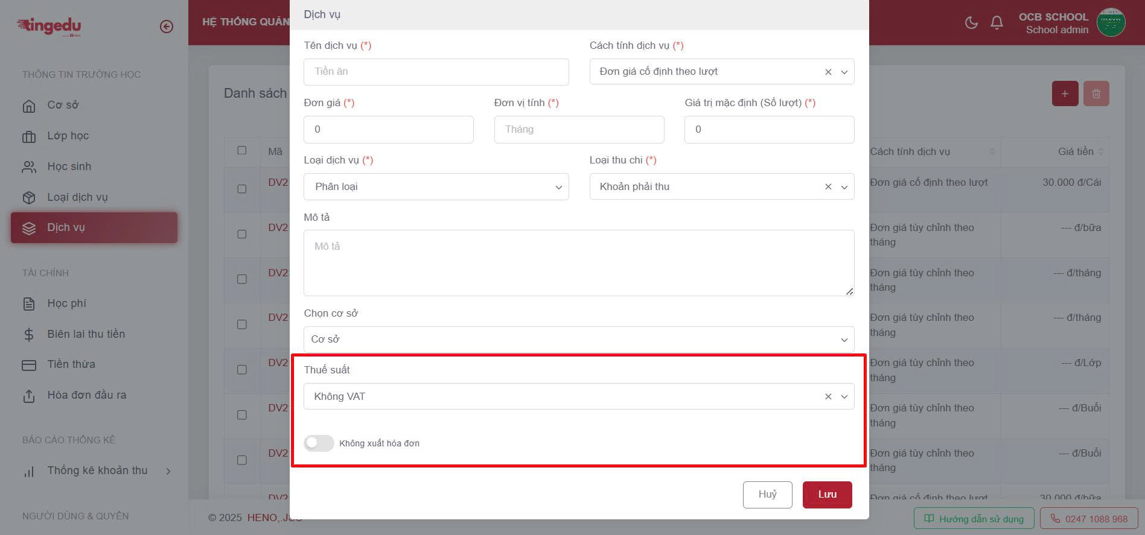Image resolution: width=1145 pixels, height=535 pixels.
Task: Clear the Thuế suất selection with X
Action: coord(828,396)
